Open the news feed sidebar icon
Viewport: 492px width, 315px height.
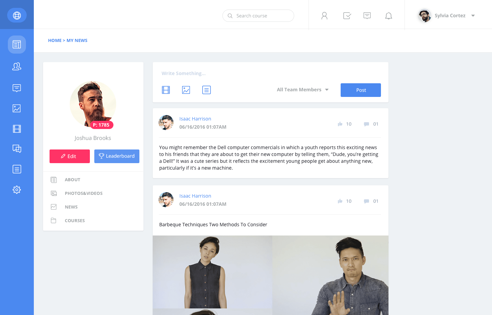(17, 44)
